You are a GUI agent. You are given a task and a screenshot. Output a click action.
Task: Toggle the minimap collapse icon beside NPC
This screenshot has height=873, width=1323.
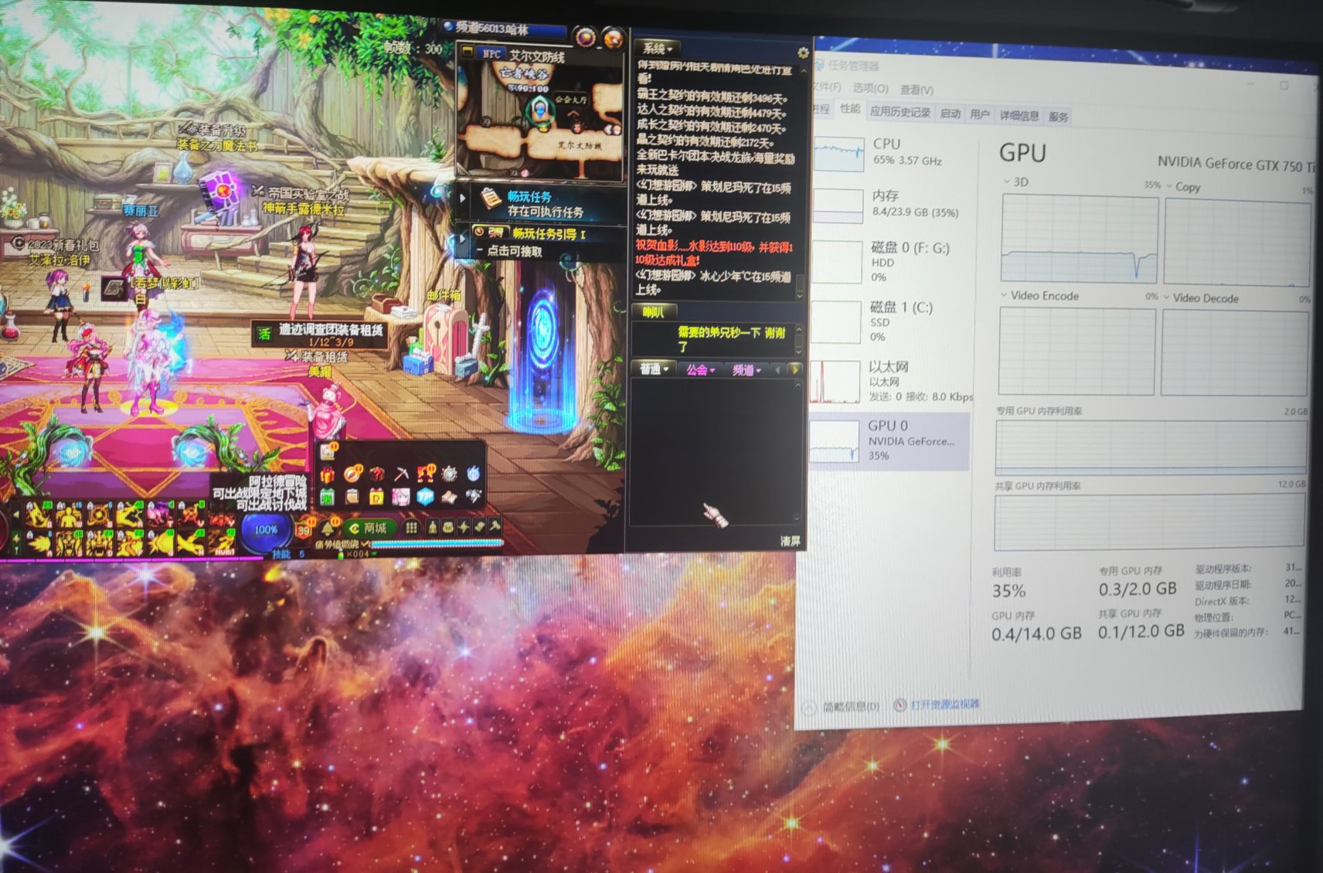(468, 52)
